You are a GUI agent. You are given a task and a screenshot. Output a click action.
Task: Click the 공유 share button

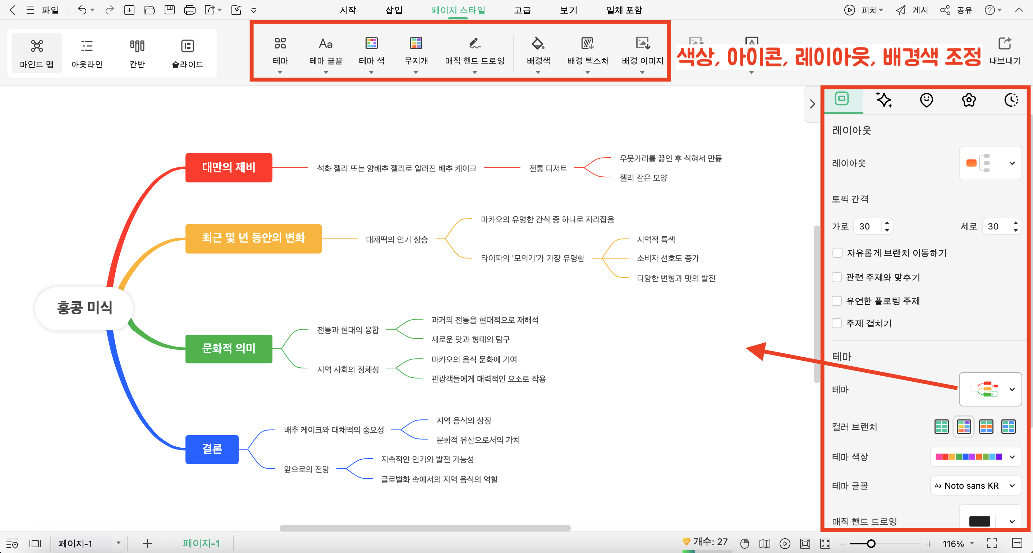tap(956, 10)
